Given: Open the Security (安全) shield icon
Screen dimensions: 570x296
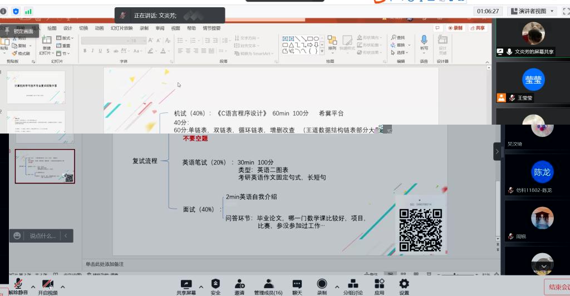Looking at the screenshot, I should 215,284.
